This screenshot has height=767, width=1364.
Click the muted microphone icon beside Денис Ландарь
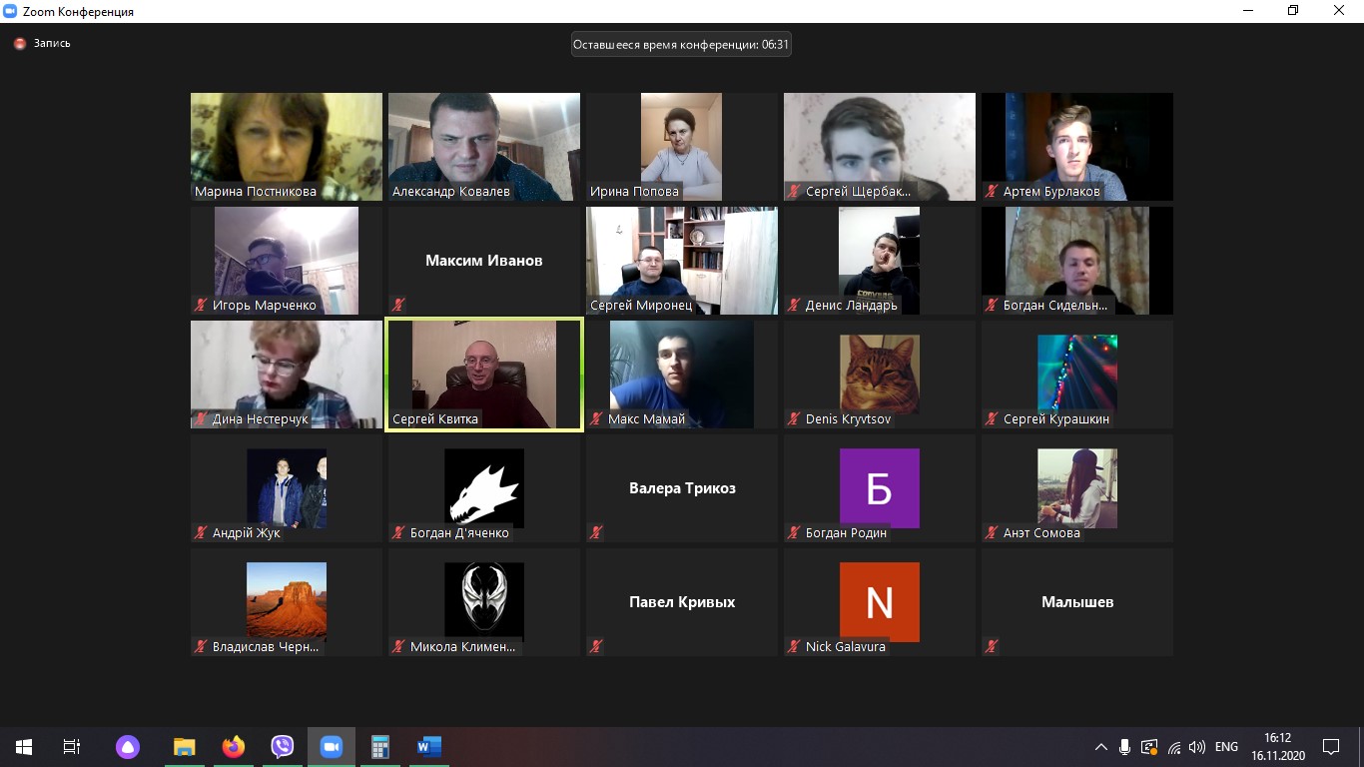795,306
